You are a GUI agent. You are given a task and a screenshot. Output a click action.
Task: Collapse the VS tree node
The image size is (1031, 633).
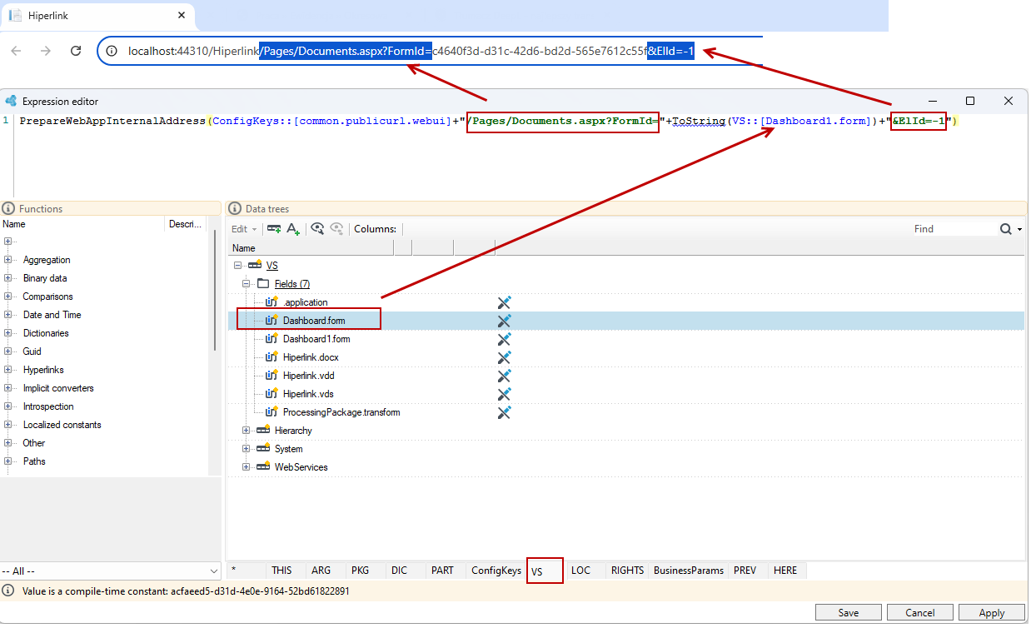(x=238, y=266)
